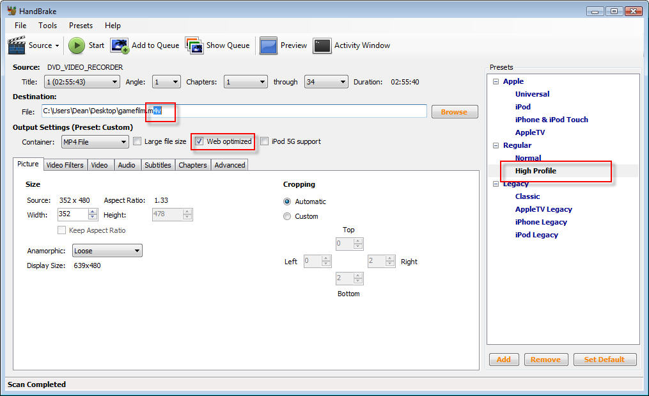
Task: Click the Set Default preset button
Action: point(604,360)
